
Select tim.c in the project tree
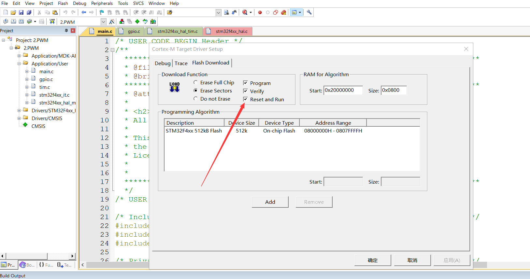(45, 87)
